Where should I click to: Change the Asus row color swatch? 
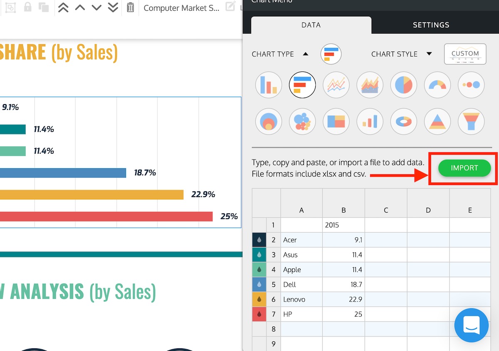[259, 255]
